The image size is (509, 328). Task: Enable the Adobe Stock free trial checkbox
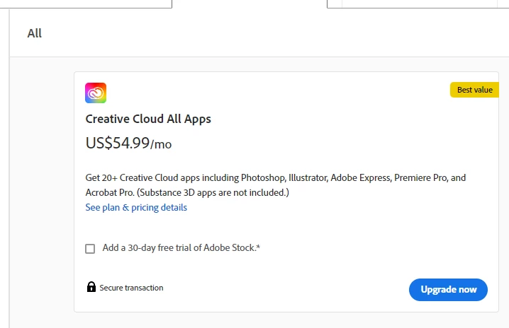[x=90, y=249]
